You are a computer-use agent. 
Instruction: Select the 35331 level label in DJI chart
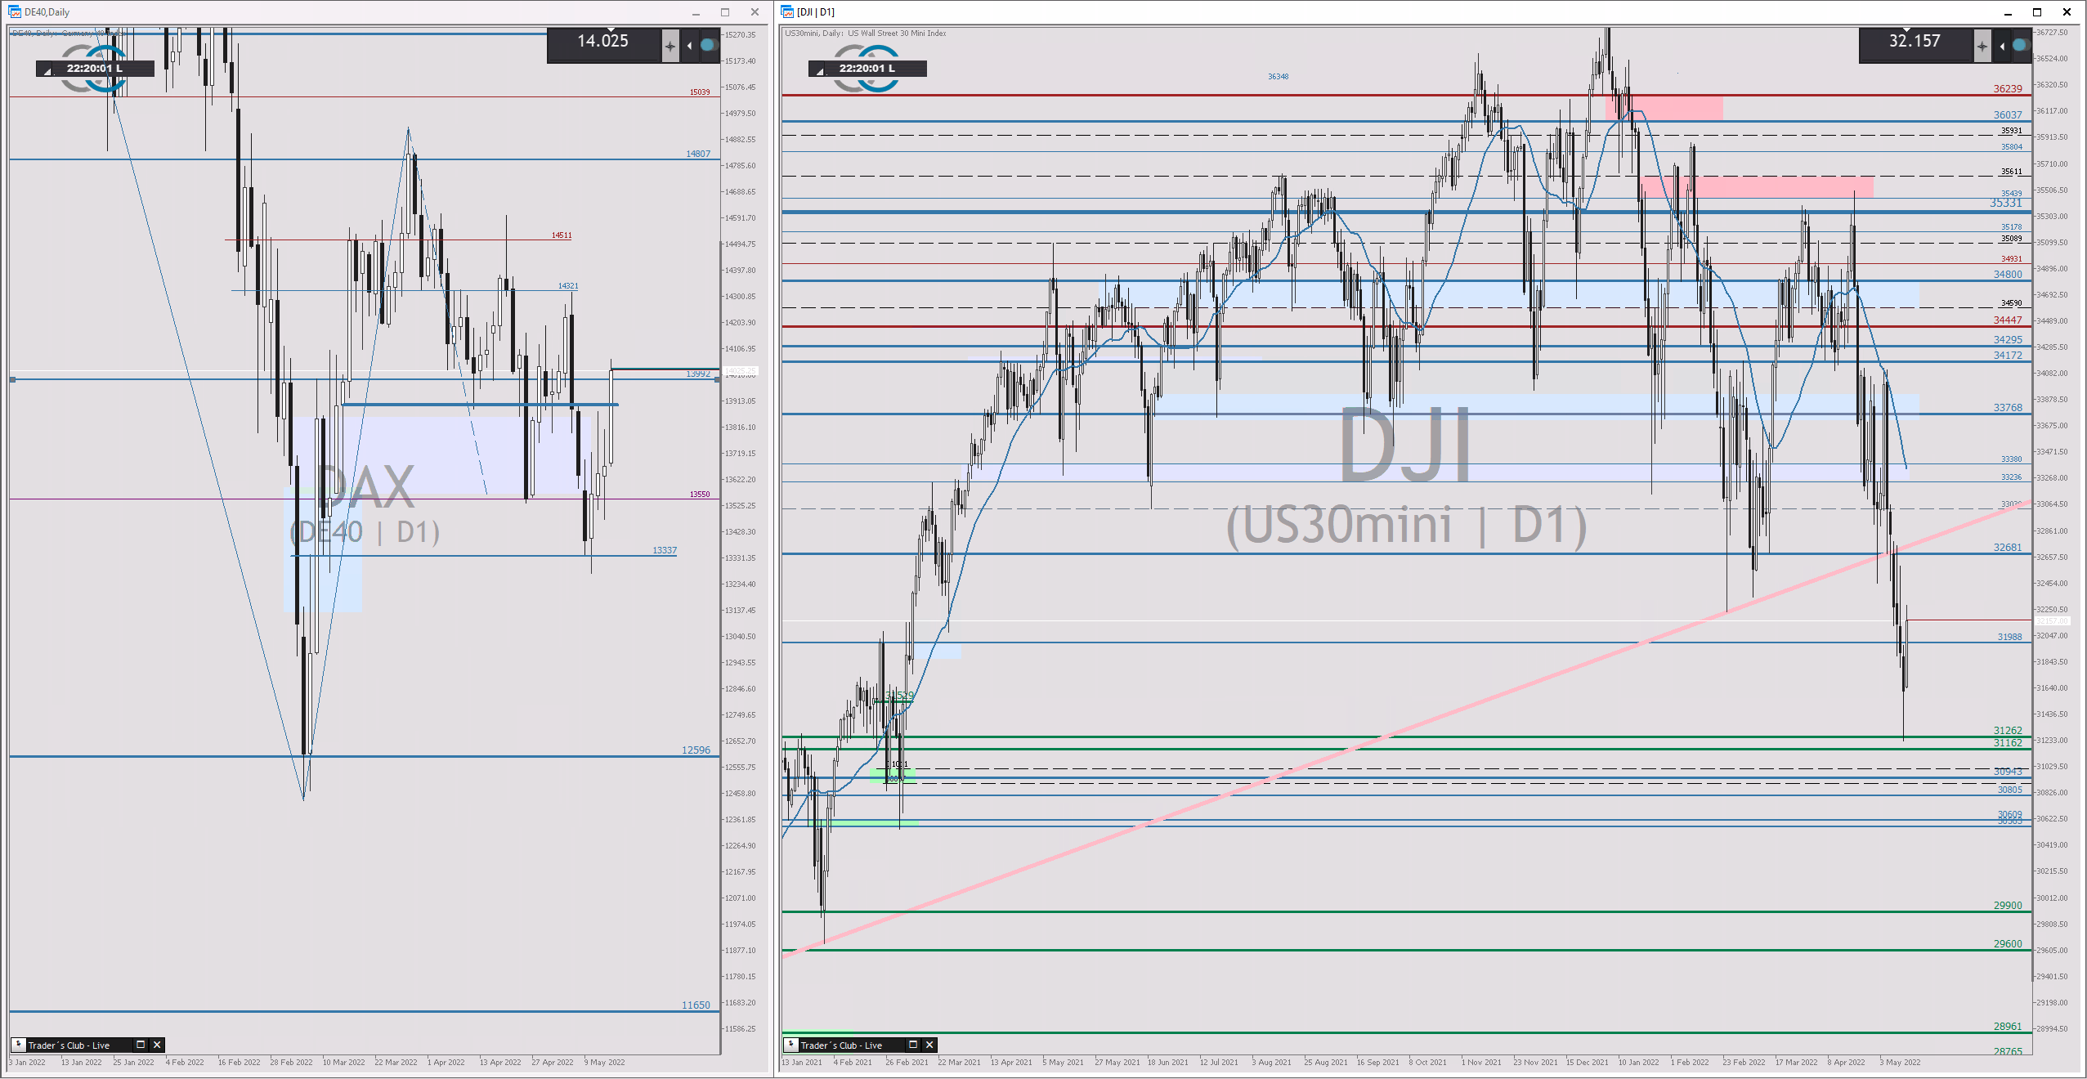tap(2006, 204)
